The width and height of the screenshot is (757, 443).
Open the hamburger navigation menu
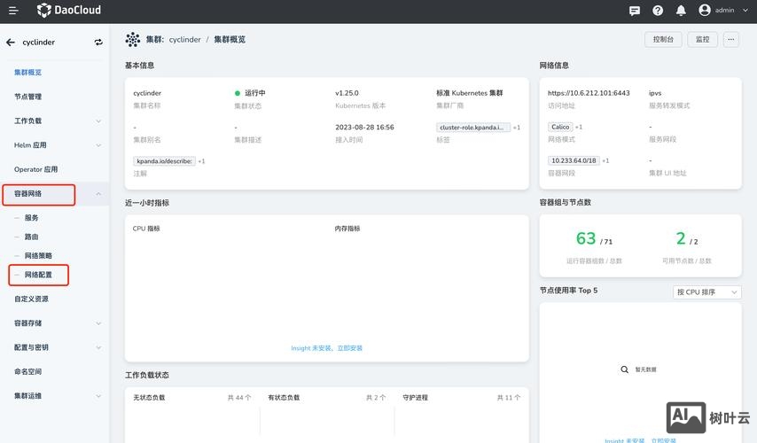pos(13,10)
